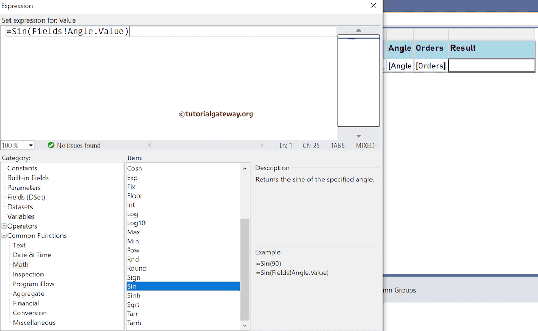The image size is (538, 331).
Task: Select Int in the Item list
Action: point(131,205)
